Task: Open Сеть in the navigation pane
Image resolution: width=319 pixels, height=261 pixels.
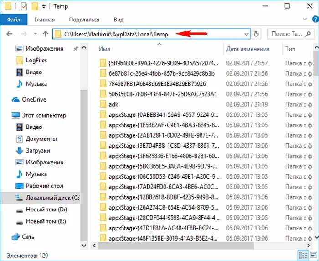Action: [23, 237]
